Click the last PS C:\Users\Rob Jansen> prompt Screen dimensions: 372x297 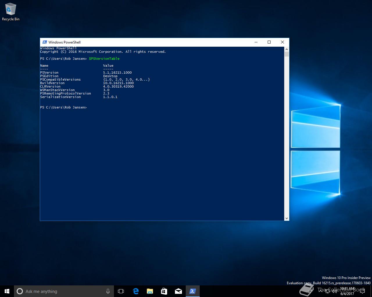[x=63, y=107]
